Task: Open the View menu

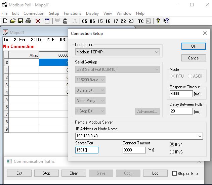Action: pyautogui.click(x=108, y=13)
